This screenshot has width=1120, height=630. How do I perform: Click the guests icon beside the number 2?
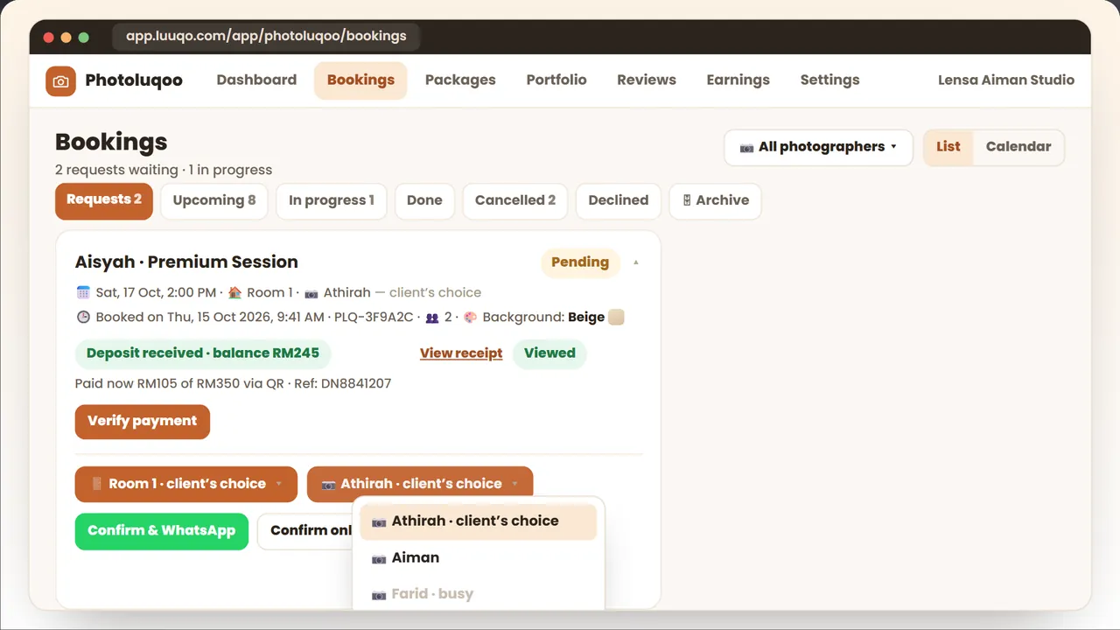(432, 317)
